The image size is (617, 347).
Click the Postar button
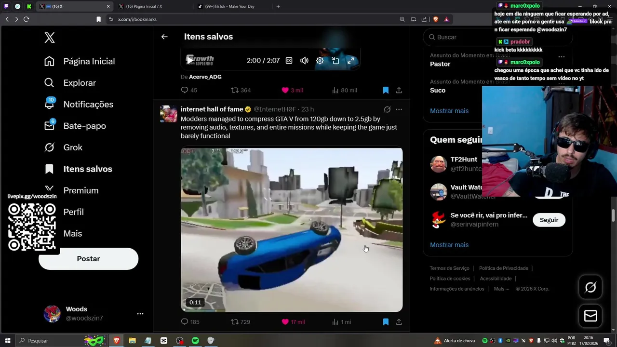pos(88,259)
